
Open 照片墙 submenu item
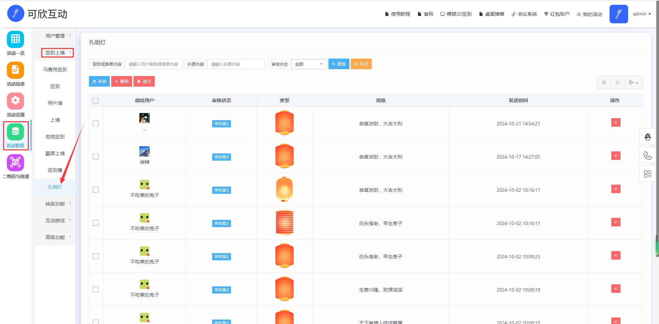[x=55, y=103]
